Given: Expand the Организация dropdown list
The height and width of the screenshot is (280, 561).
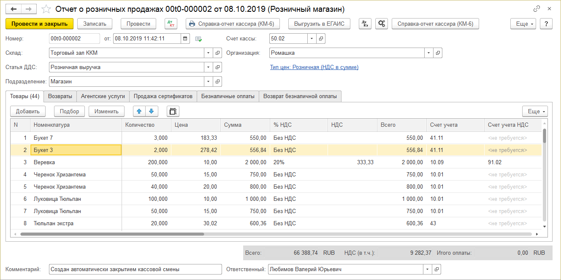Looking at the screenshot, I should 429,53.
